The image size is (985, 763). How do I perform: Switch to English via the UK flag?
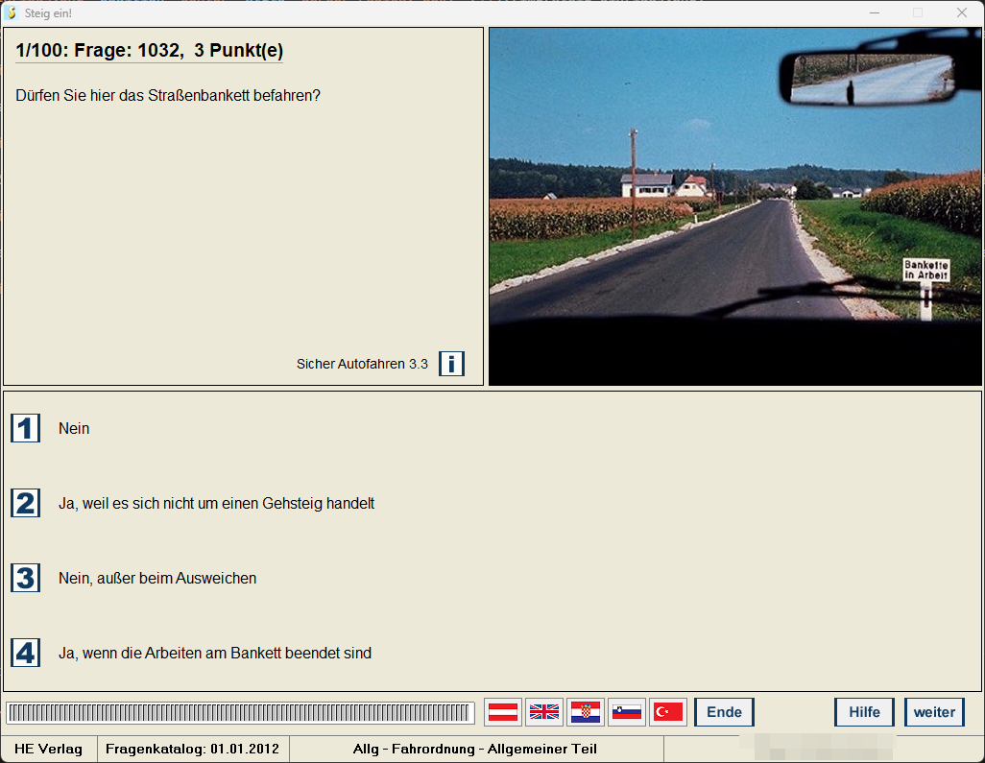click(x=544, y=712)
